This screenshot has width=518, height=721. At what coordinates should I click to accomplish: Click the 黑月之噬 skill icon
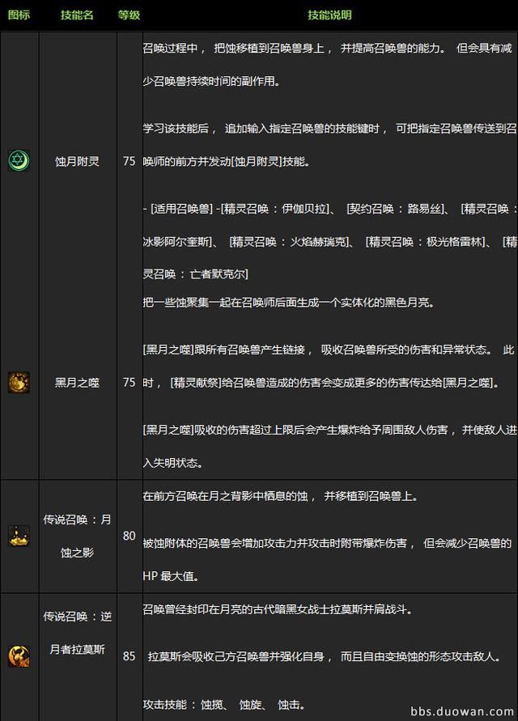19,383
